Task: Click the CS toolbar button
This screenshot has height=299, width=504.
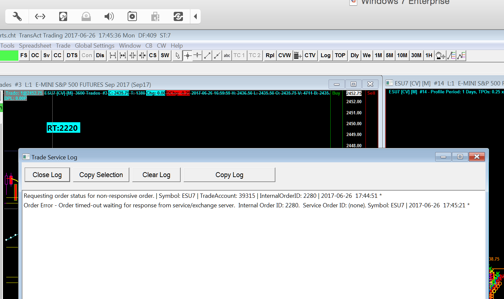Action: 153,56
